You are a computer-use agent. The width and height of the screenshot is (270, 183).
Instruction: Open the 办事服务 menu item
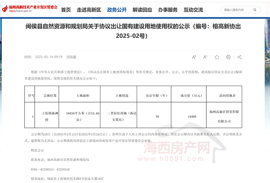pos(168,10)
